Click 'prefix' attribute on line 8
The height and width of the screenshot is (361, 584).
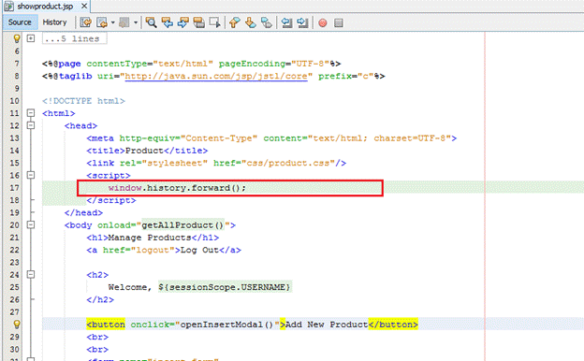coord(335,76)
